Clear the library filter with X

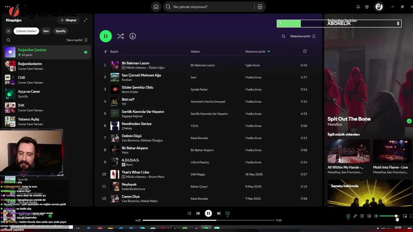coord(8,31)
